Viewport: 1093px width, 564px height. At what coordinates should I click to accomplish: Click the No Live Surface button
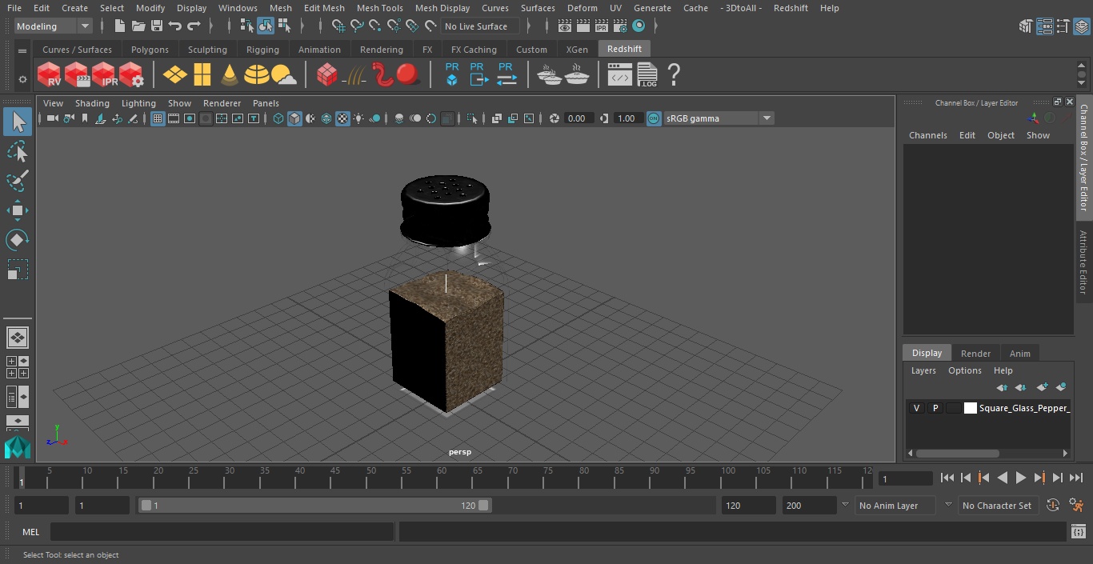pyautogui.click(x=480, y=26)
